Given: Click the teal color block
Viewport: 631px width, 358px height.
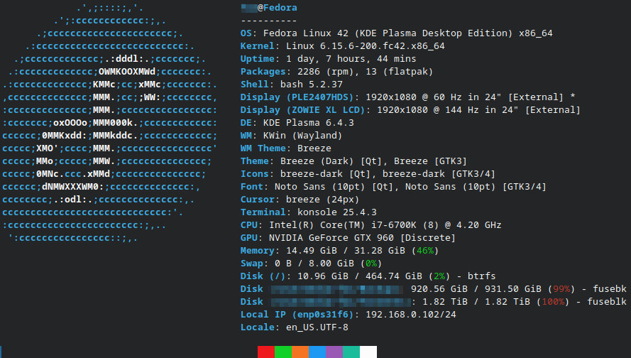Looking at the screenshot, I should pyautogui.click(x=351, y=352).
